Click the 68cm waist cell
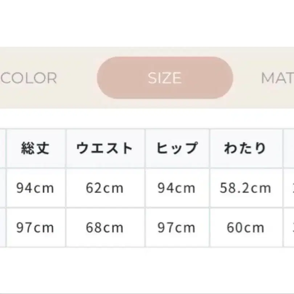This screenshot has width=294, height=294. [105, 228]
